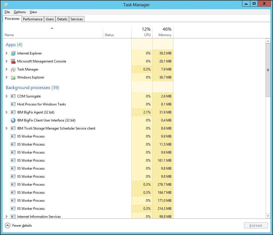Select the Internet Explorer row name
Image resolution: width=273 pixels, height=235 pixels.
click(x=29, y=53)
